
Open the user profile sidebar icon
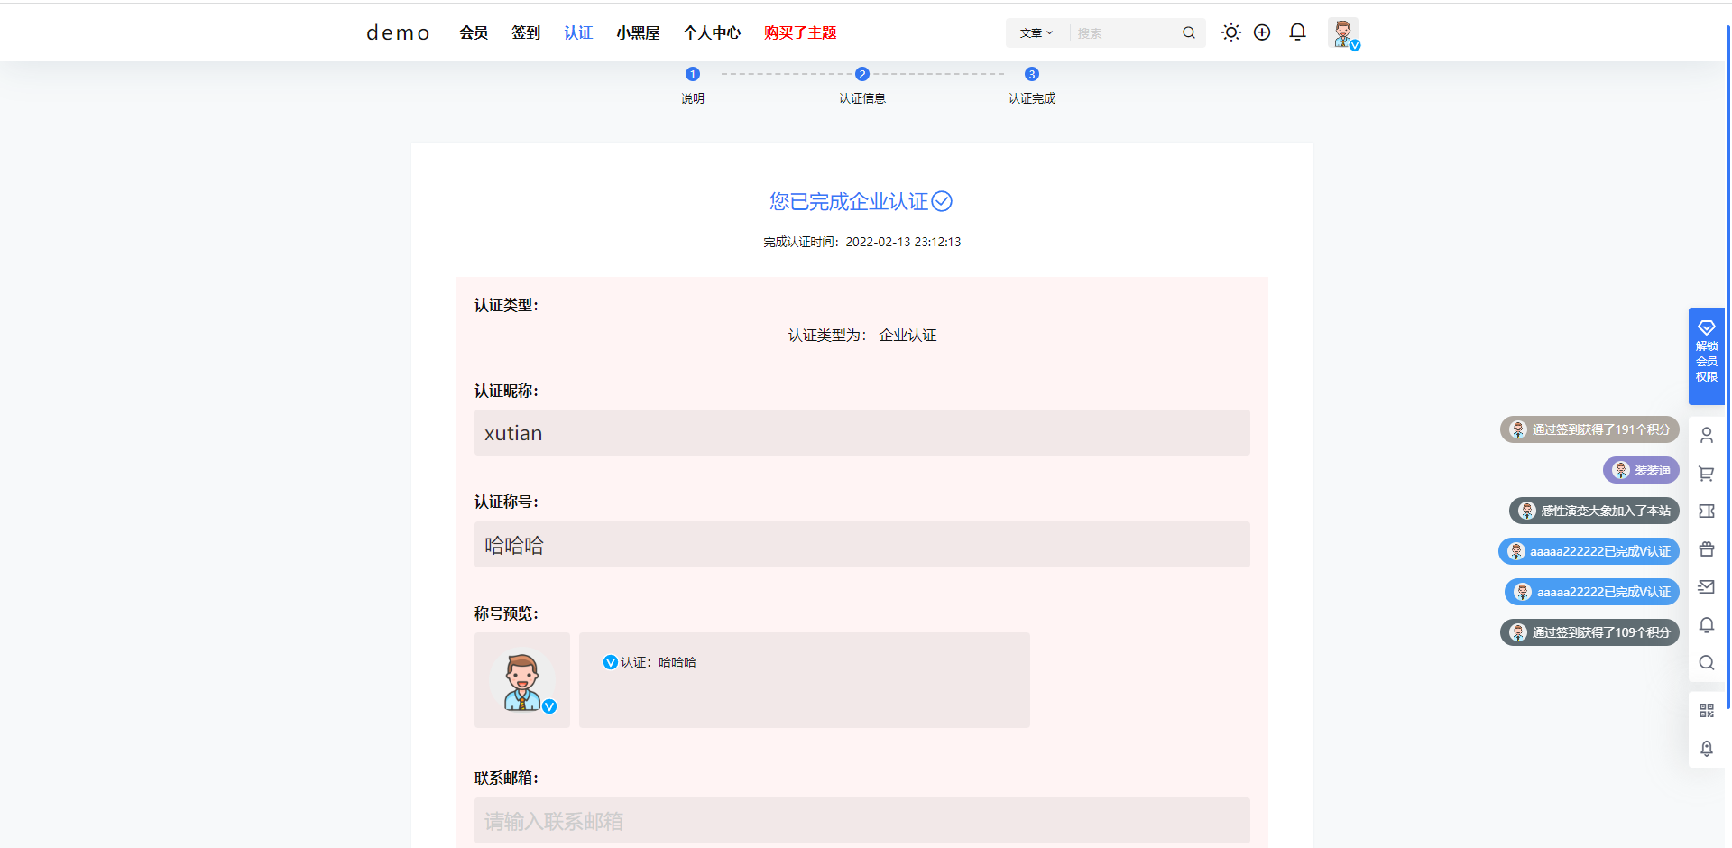pyautogui.click(x=1706, y=435)
